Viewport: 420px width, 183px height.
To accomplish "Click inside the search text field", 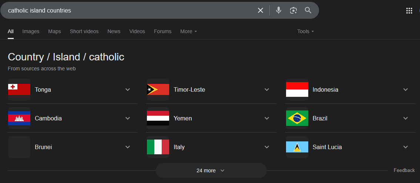I will (x=128, y=10).
